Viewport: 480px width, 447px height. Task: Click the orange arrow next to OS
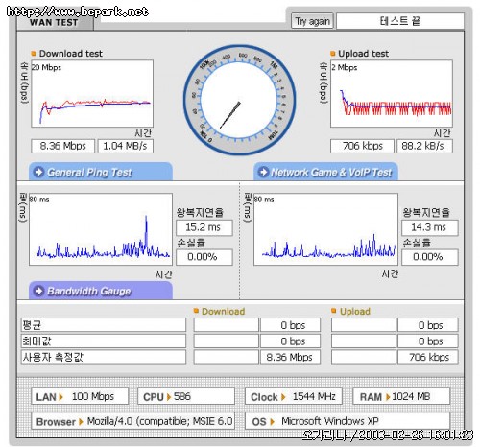coord(273,422)
